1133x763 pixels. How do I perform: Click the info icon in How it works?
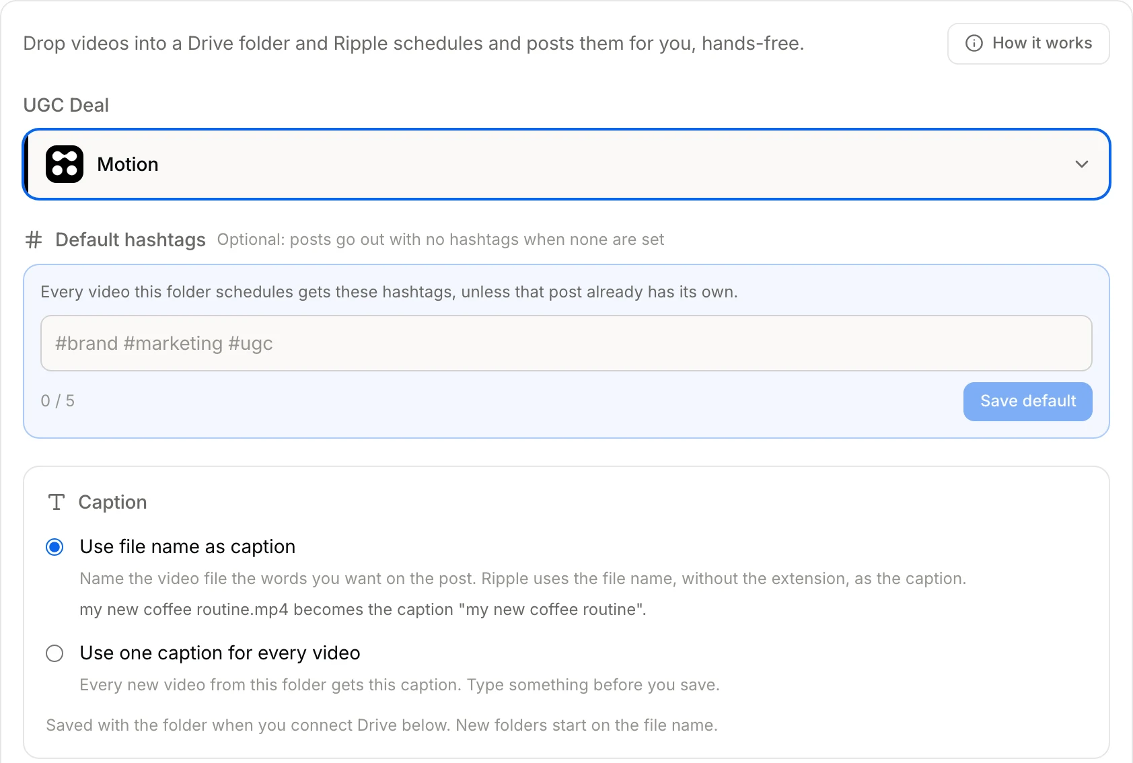[974, 43]
